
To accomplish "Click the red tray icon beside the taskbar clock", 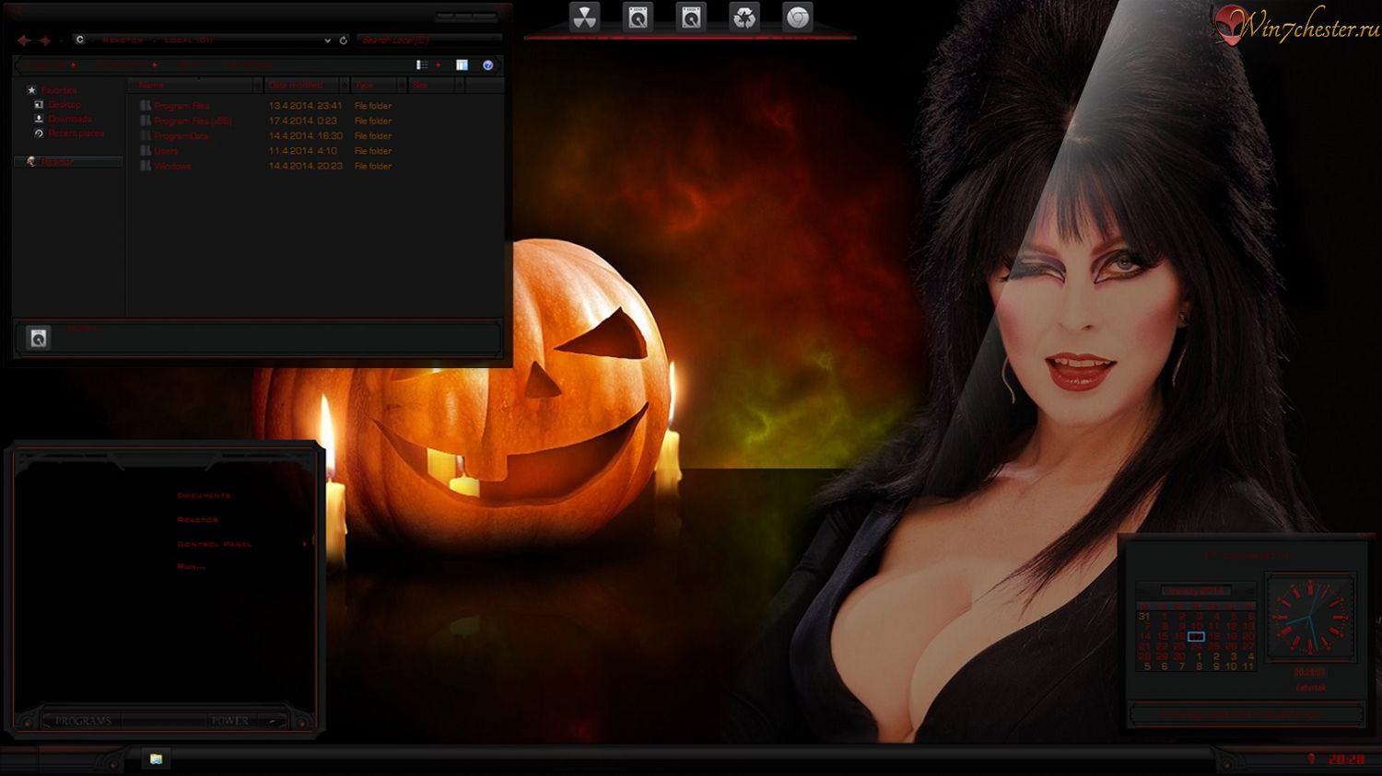I will pos(1311,759).
